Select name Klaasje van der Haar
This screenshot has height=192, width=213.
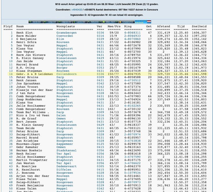tap(35, 90)
